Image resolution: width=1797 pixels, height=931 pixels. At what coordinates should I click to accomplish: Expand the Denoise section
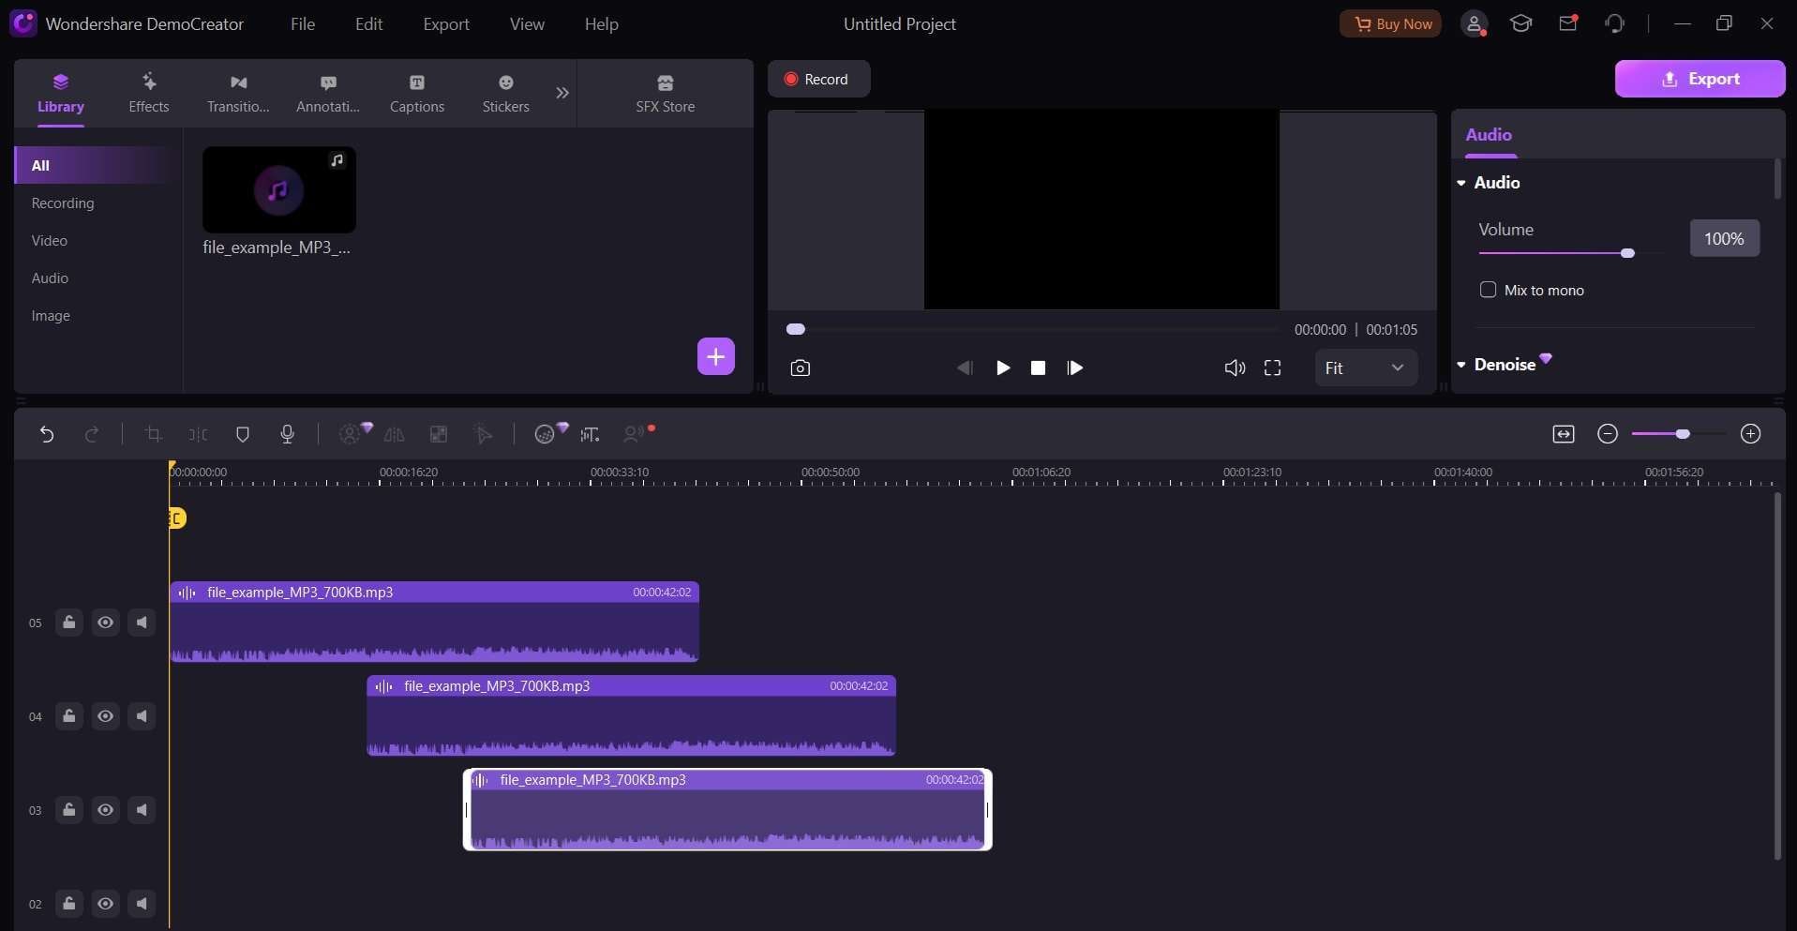pyautogui.click(x=1461, y=365)
